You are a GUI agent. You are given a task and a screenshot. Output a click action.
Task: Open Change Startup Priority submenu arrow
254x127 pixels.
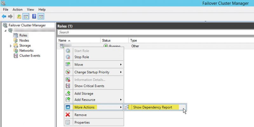[x=121, y=72]
